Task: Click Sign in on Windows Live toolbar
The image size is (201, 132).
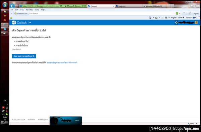Action: (196, 14)
